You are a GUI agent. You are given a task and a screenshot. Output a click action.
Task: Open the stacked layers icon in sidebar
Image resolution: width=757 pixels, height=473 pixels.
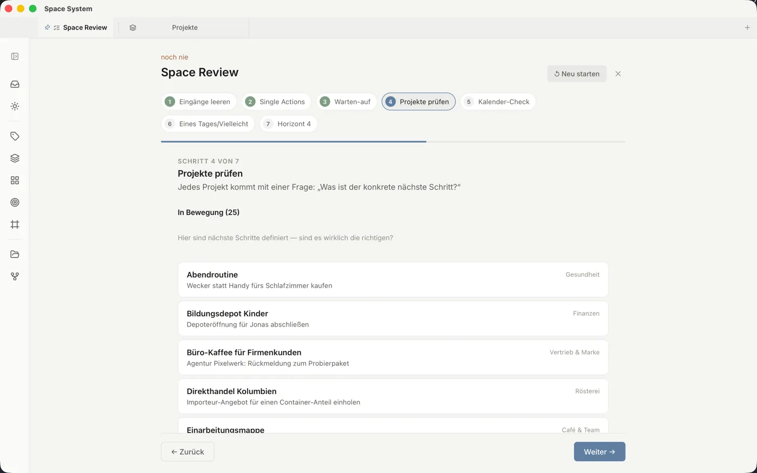pyautogui.click(x=15, y=158)
